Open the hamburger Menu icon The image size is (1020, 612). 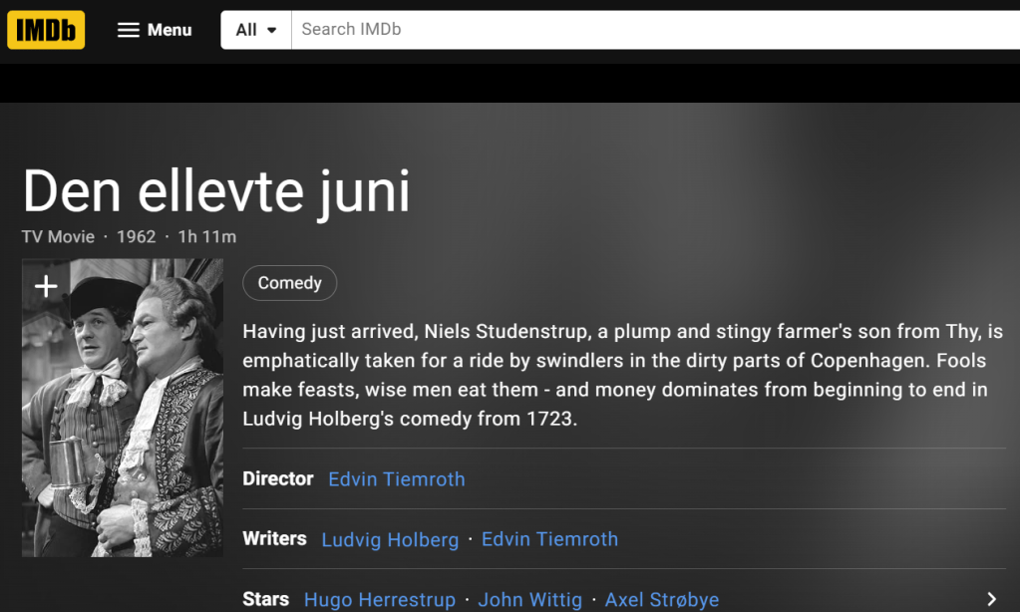pos(129,30)
